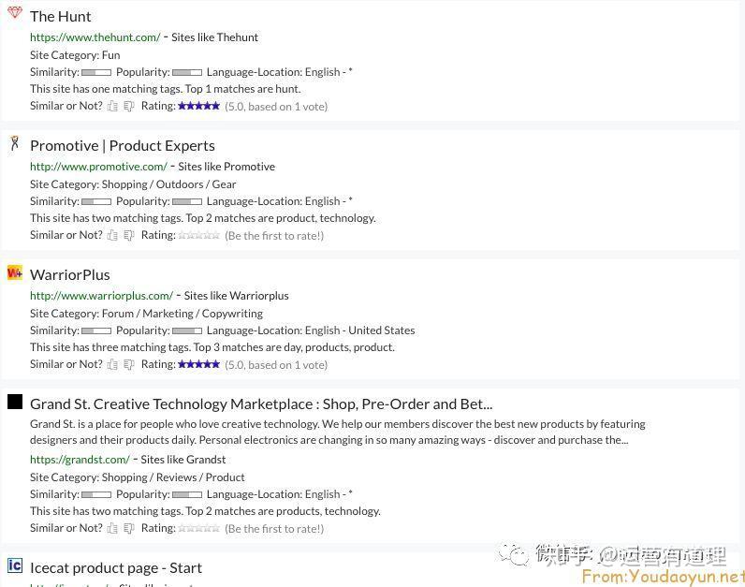
Task: Open Sites like Thehunt link
Action: pyautogui.click(x=214, y=37)
